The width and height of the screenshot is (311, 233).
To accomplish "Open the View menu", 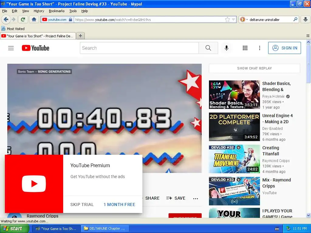I will [x=26, y=11].
